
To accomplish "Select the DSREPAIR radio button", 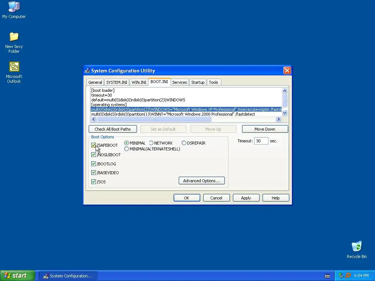I will click(x=184, y=143).
